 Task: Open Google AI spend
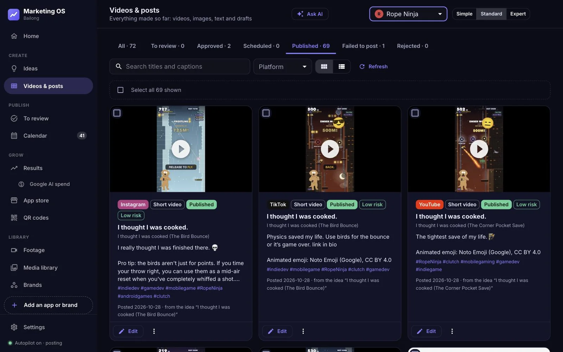click(49, 184)
